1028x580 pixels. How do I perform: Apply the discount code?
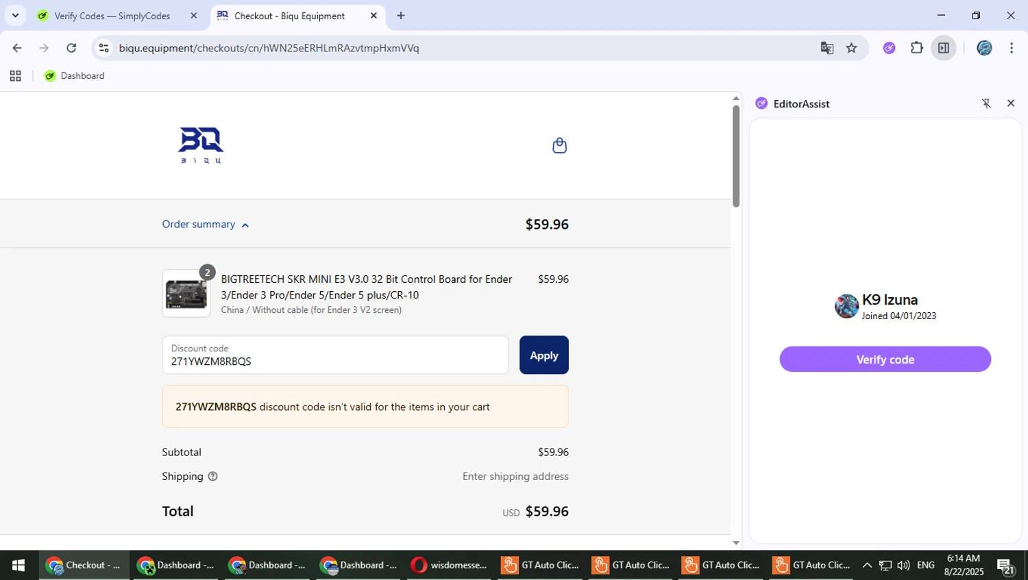544,355
